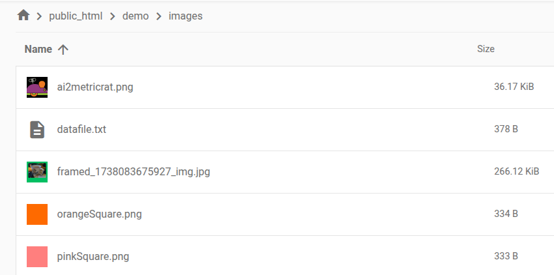The height and width of the screenshot is (275, 554).
Task: Open the ai2metricrat.png thumbnail
Action: pos(37,87)
